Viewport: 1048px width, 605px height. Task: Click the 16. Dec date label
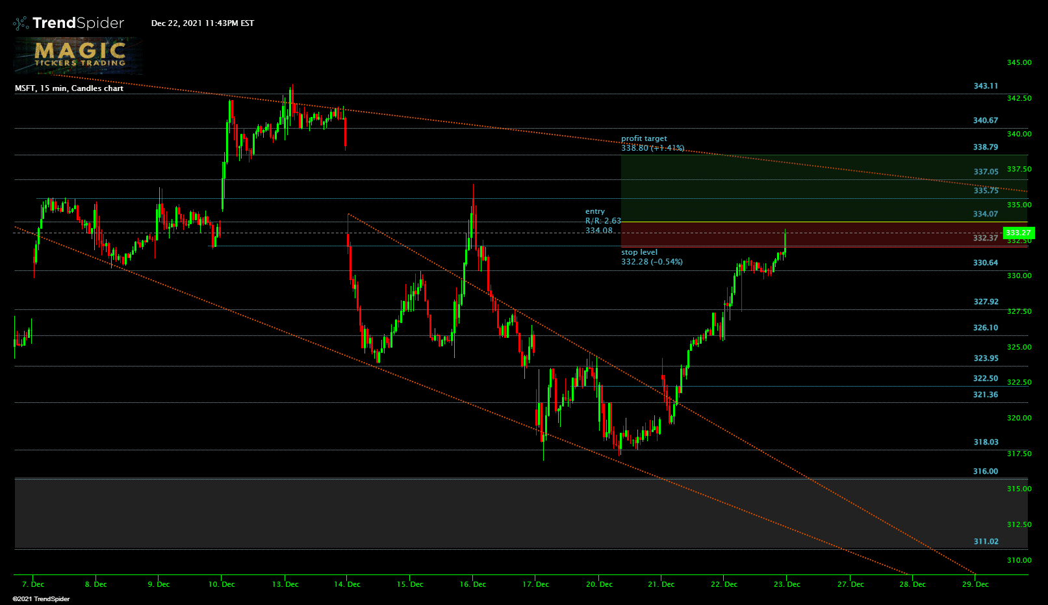coord(473,584)
